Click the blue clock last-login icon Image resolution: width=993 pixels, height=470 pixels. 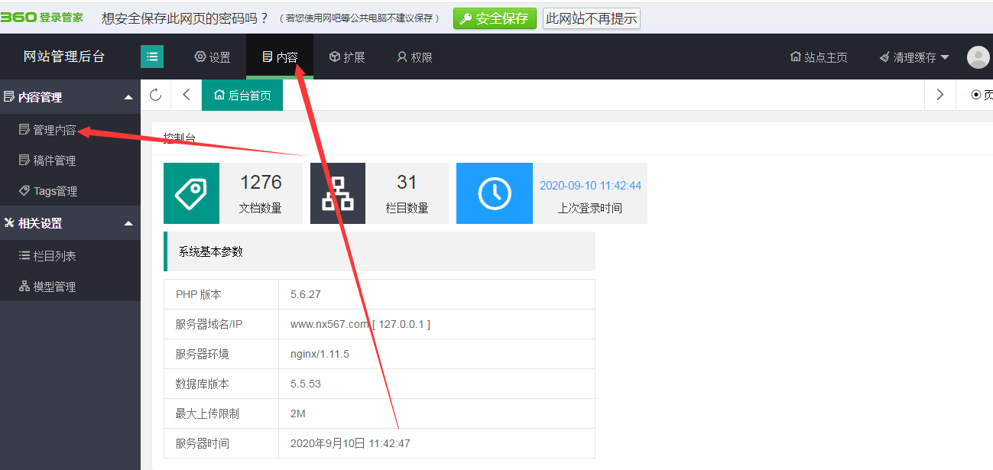[495, 193]
